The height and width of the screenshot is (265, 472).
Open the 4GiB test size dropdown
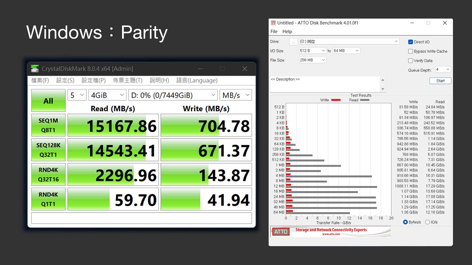(107, 95)
